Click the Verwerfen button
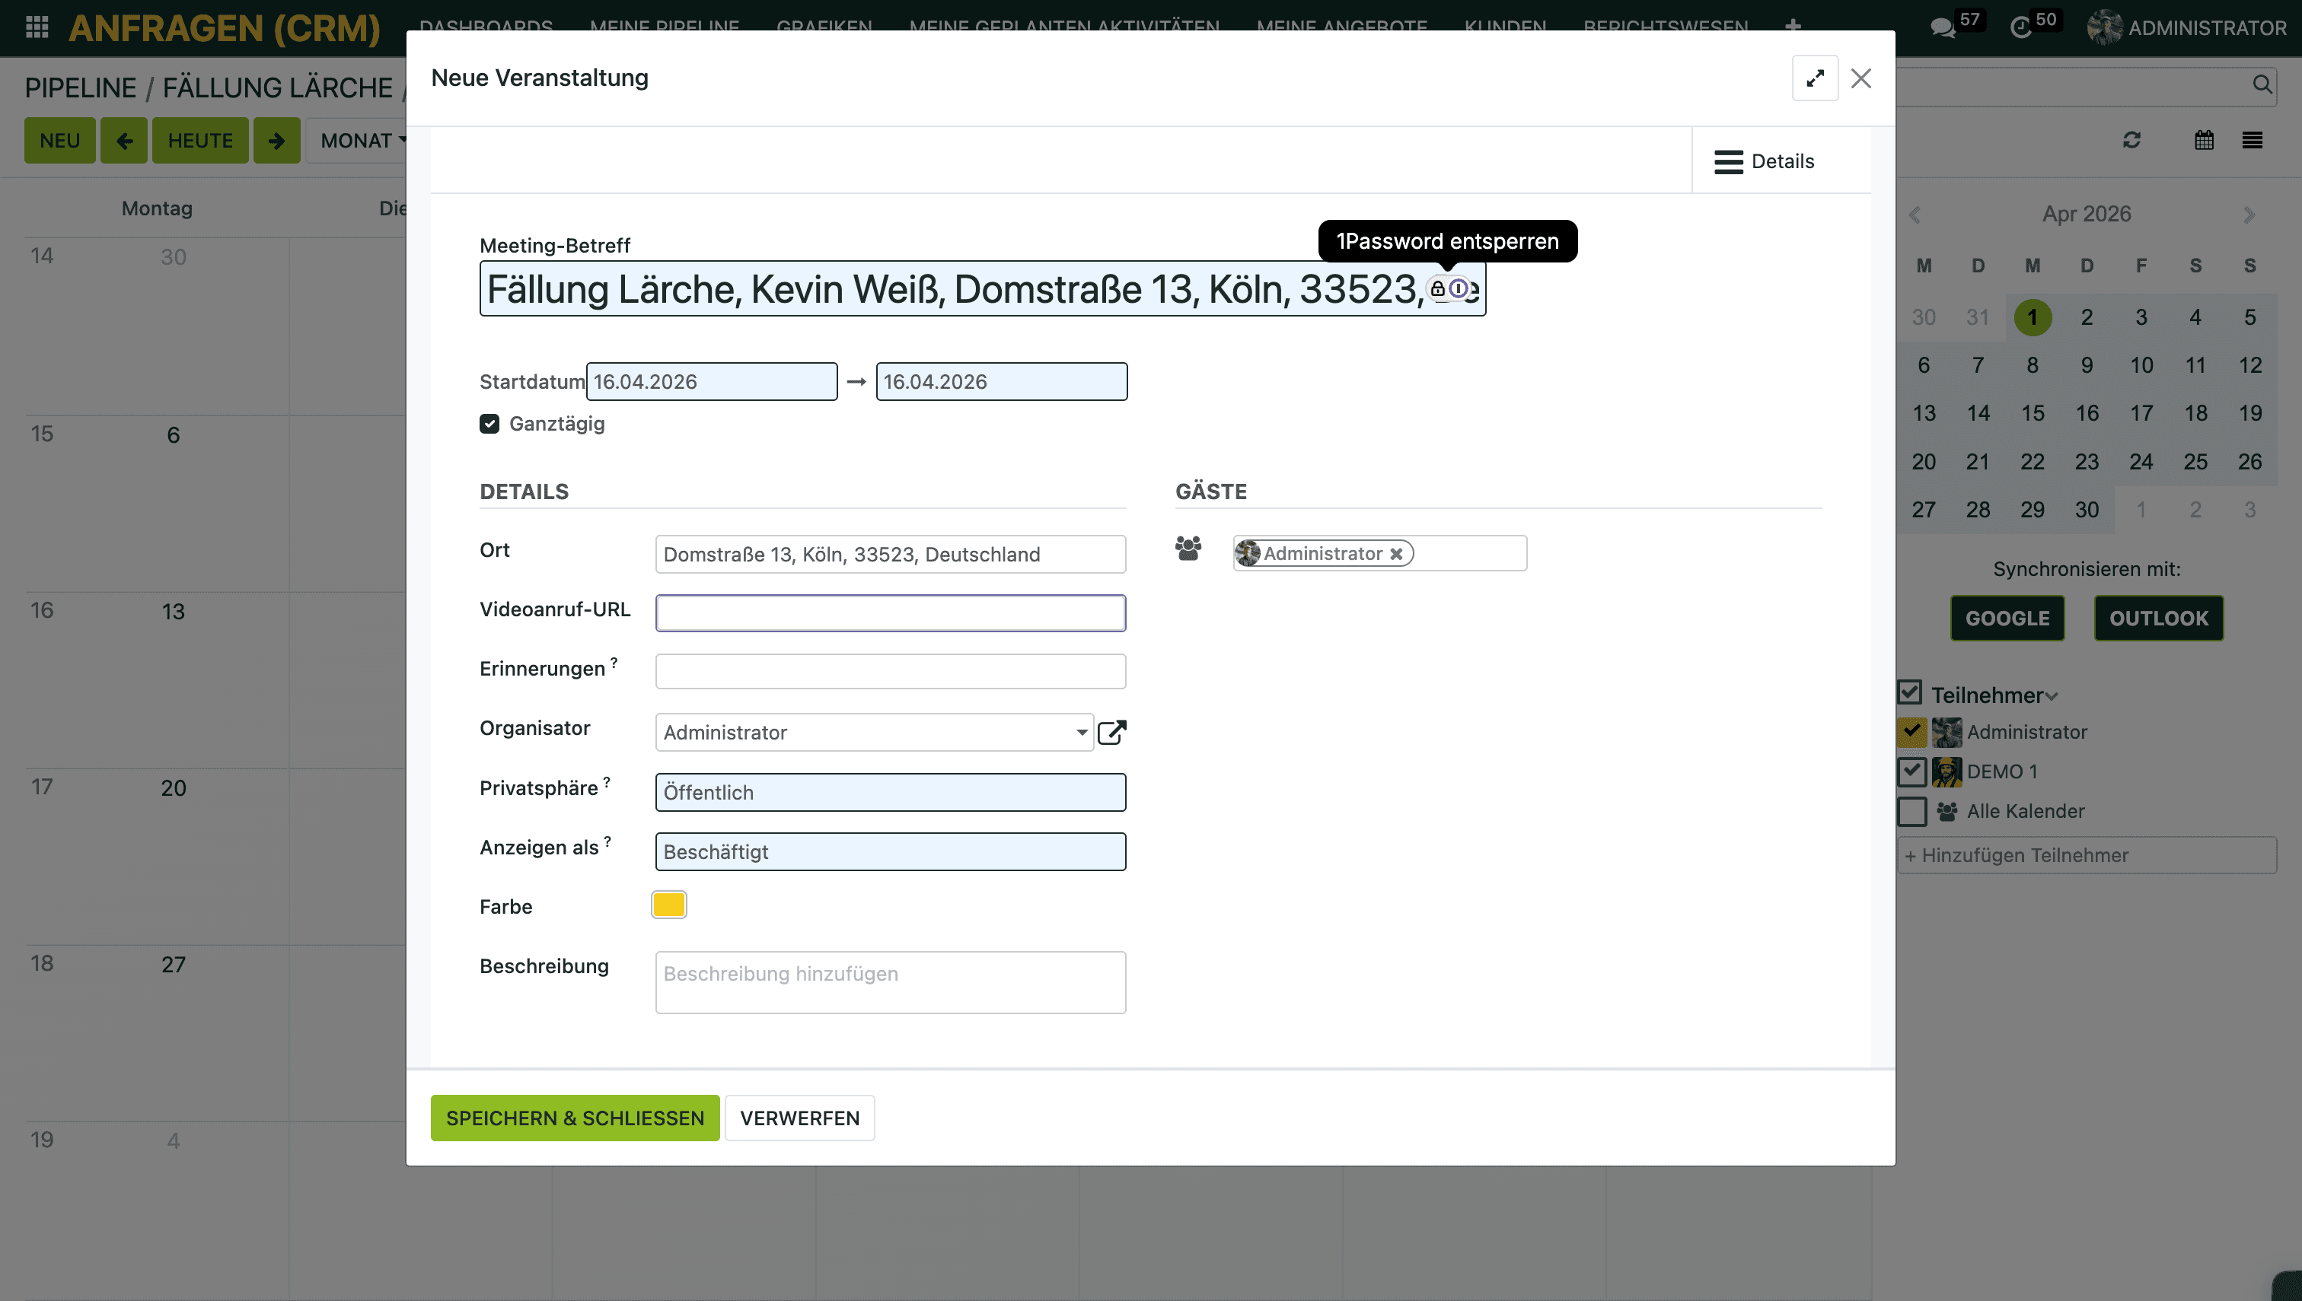Image resolution: width=2302 pixels, height=1301 pixels. click(799, 1117)
